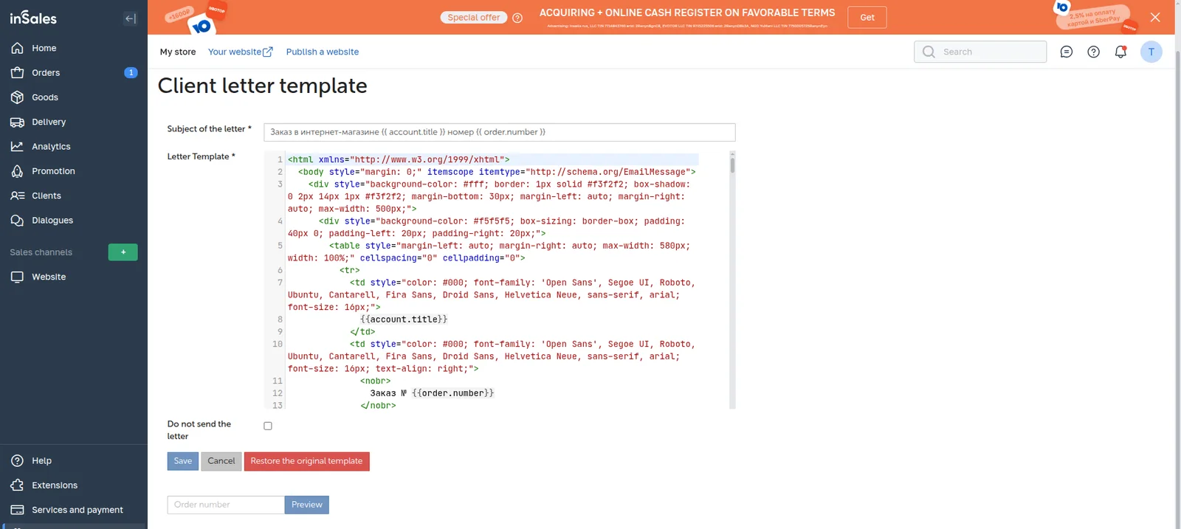1181x529 pixels.
Task: Click the Analytics chart icon
Action: coord(17,146)
